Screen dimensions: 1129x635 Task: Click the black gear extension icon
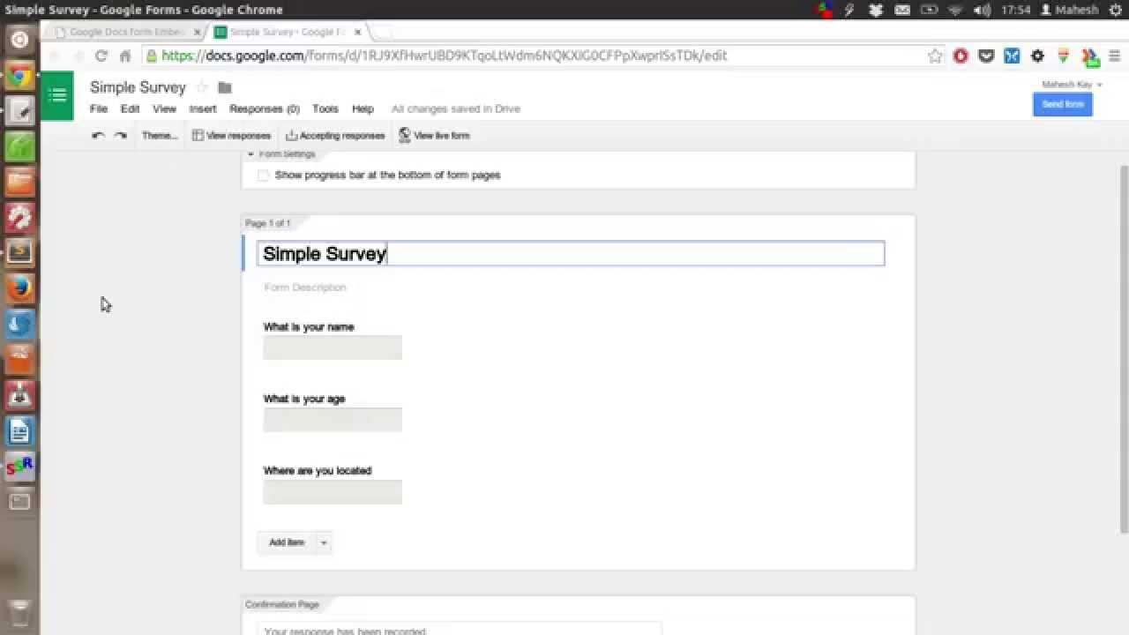click(x=1037, y=56)
